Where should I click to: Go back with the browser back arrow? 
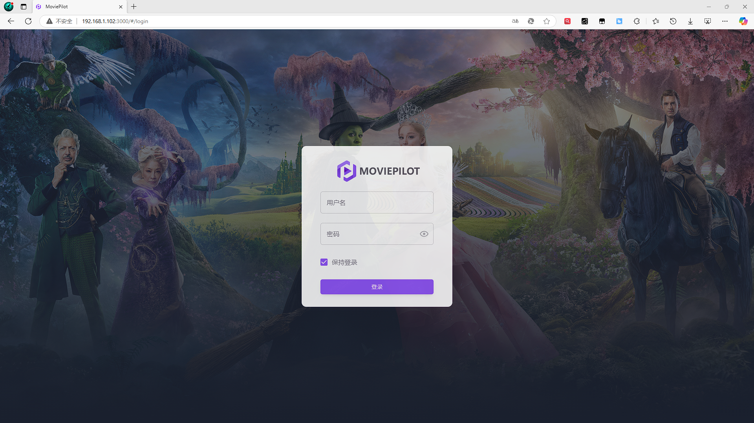pos(11,21)
